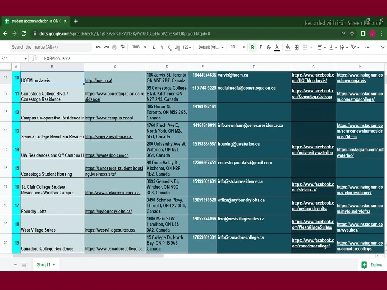Open the Default (Arial) font dropdown
The image size is (387, 290).
click(211, 47)
